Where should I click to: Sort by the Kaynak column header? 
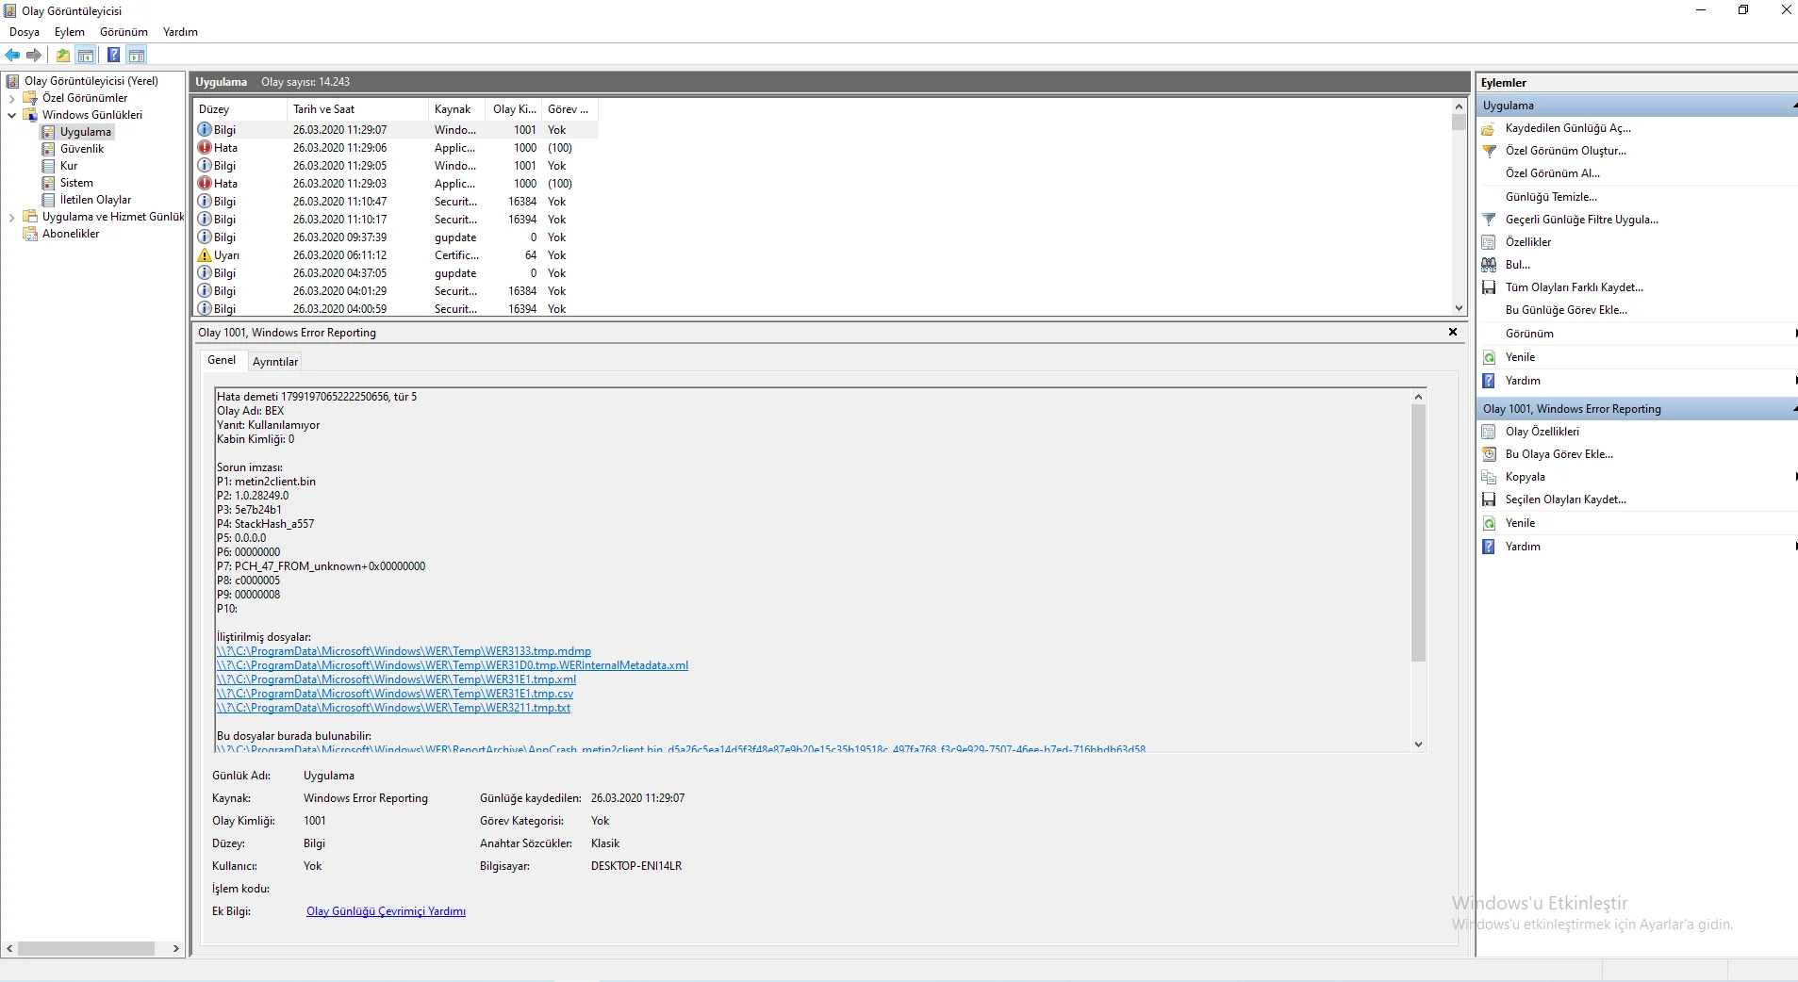point(457,109)
